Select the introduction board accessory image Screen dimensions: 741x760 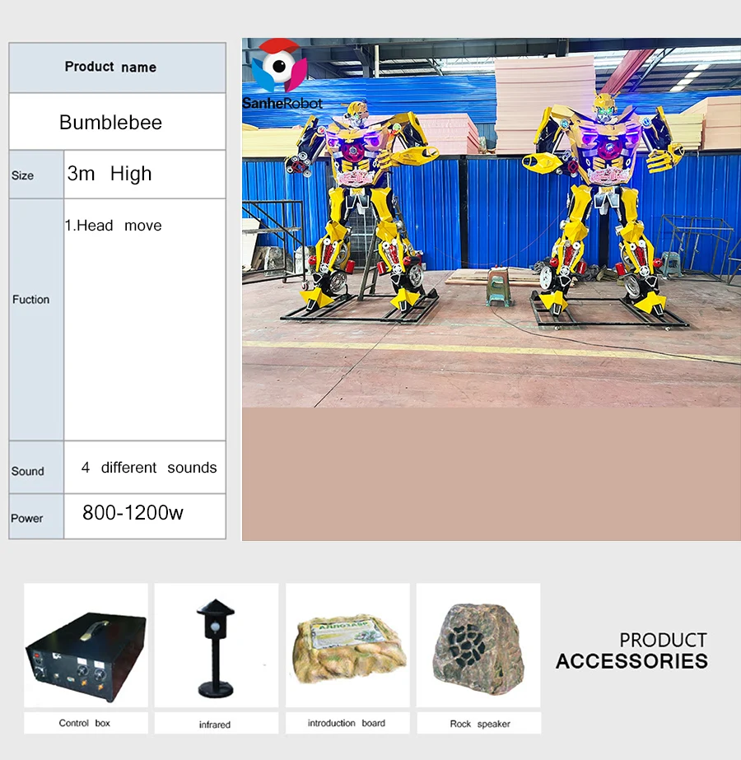point(347,645)
